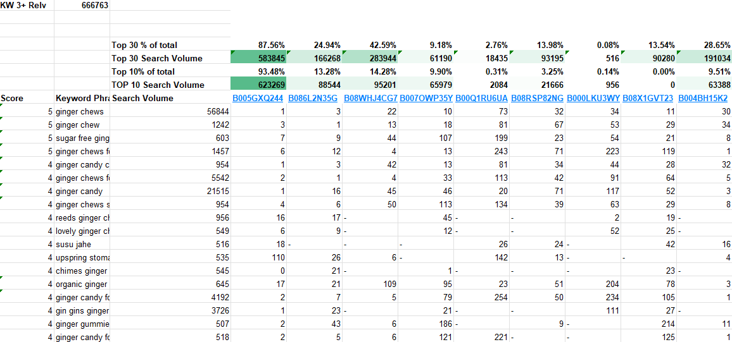
Task: Select the upspring stoma keyword cell
Action: (82, 258)
